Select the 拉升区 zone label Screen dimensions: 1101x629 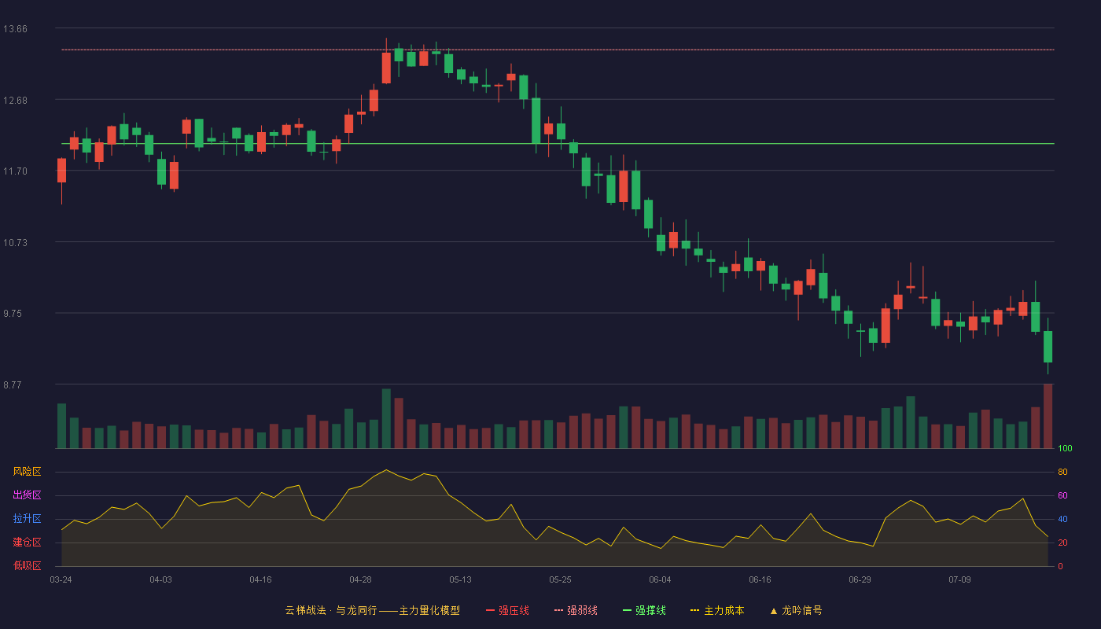point(27,519)
